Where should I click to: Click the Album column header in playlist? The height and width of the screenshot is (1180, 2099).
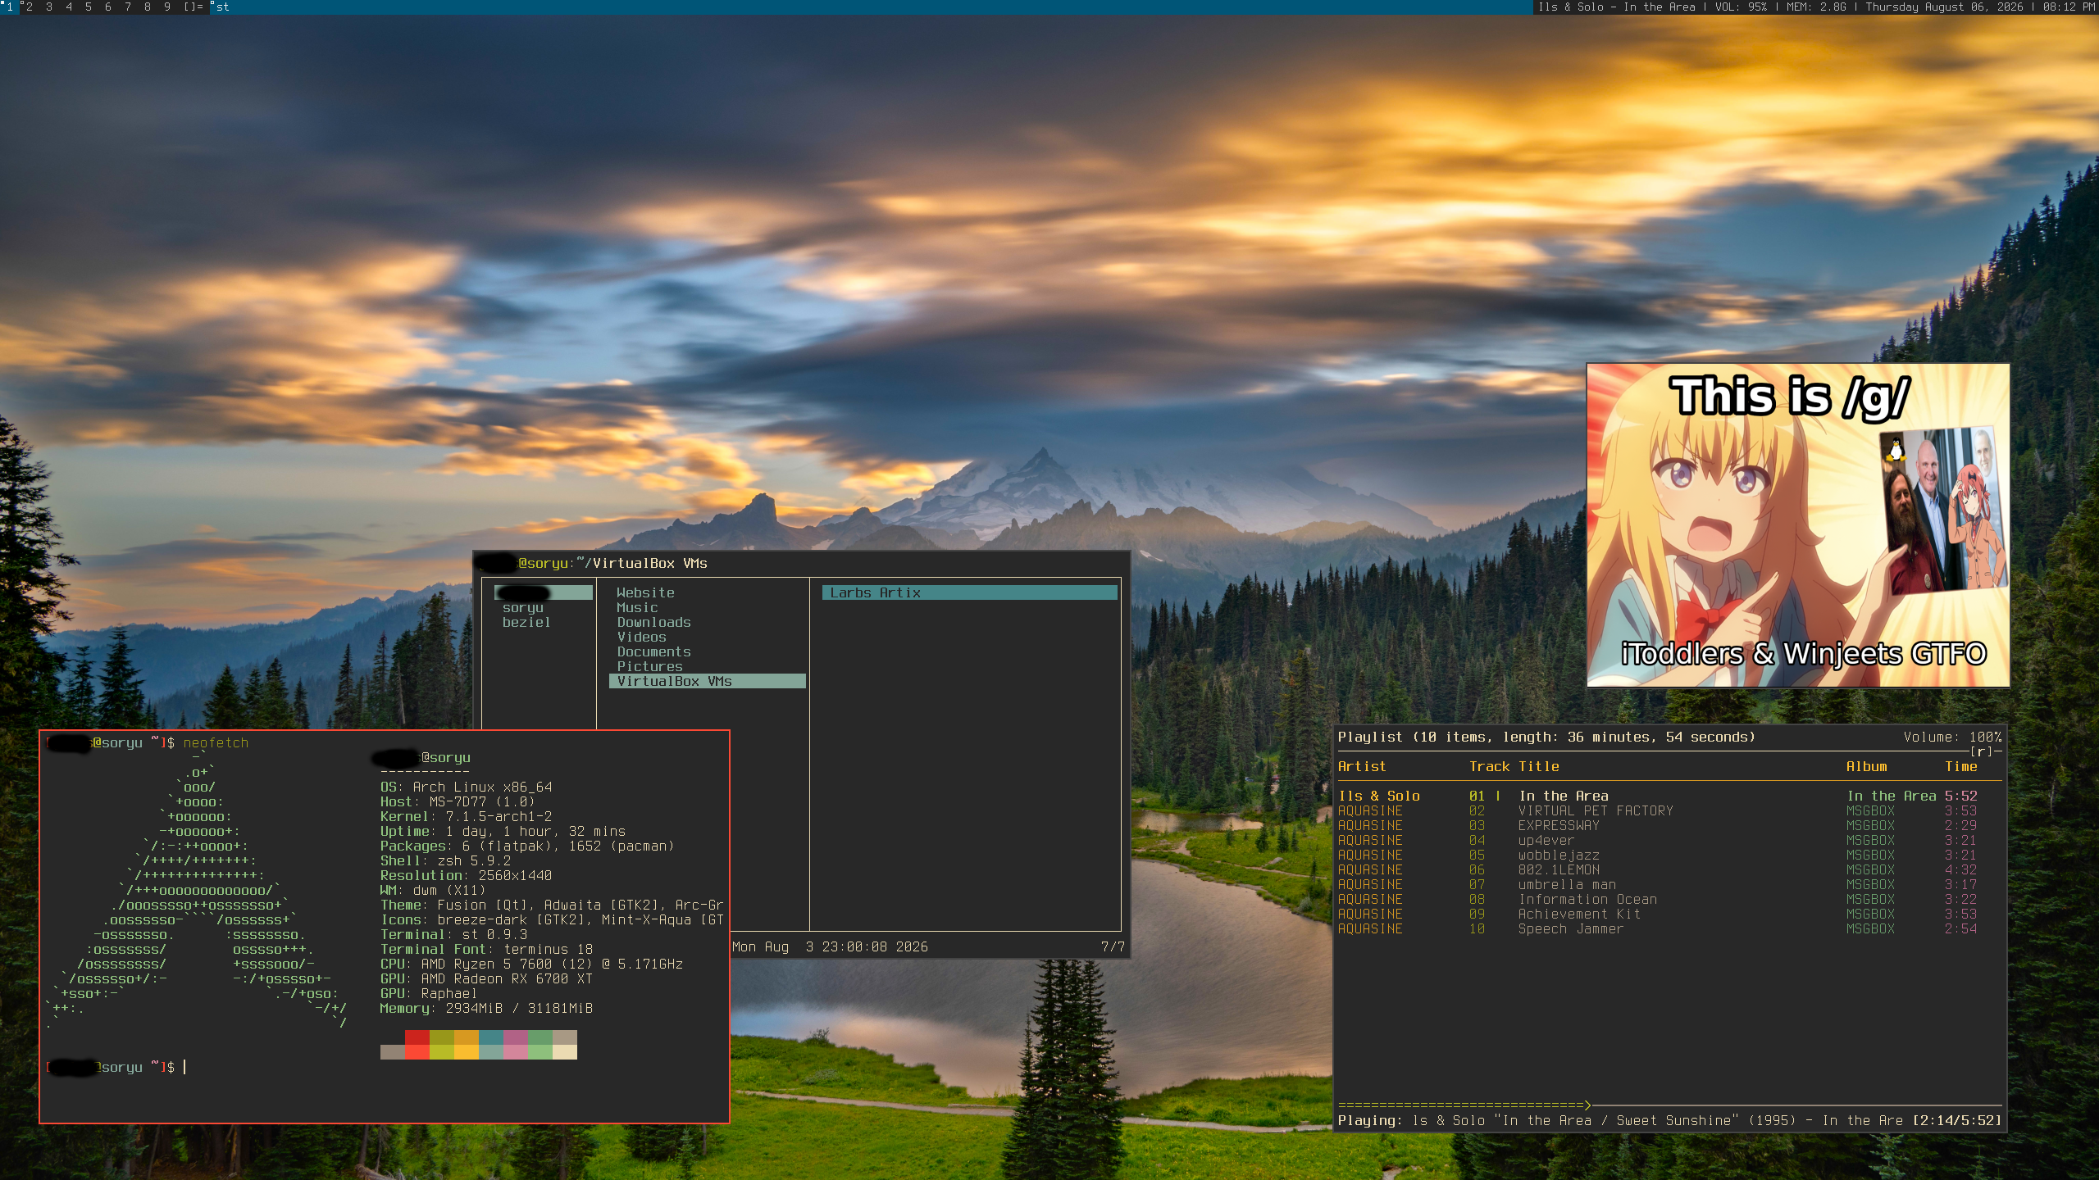(1867, 766)
